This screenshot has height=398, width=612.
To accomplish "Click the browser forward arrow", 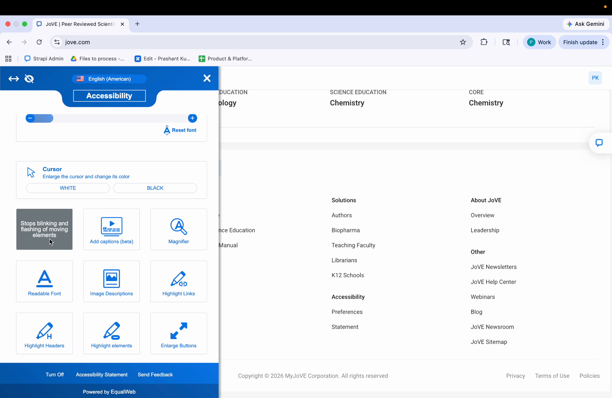I will pyautogui.click(x=24, y=42).
